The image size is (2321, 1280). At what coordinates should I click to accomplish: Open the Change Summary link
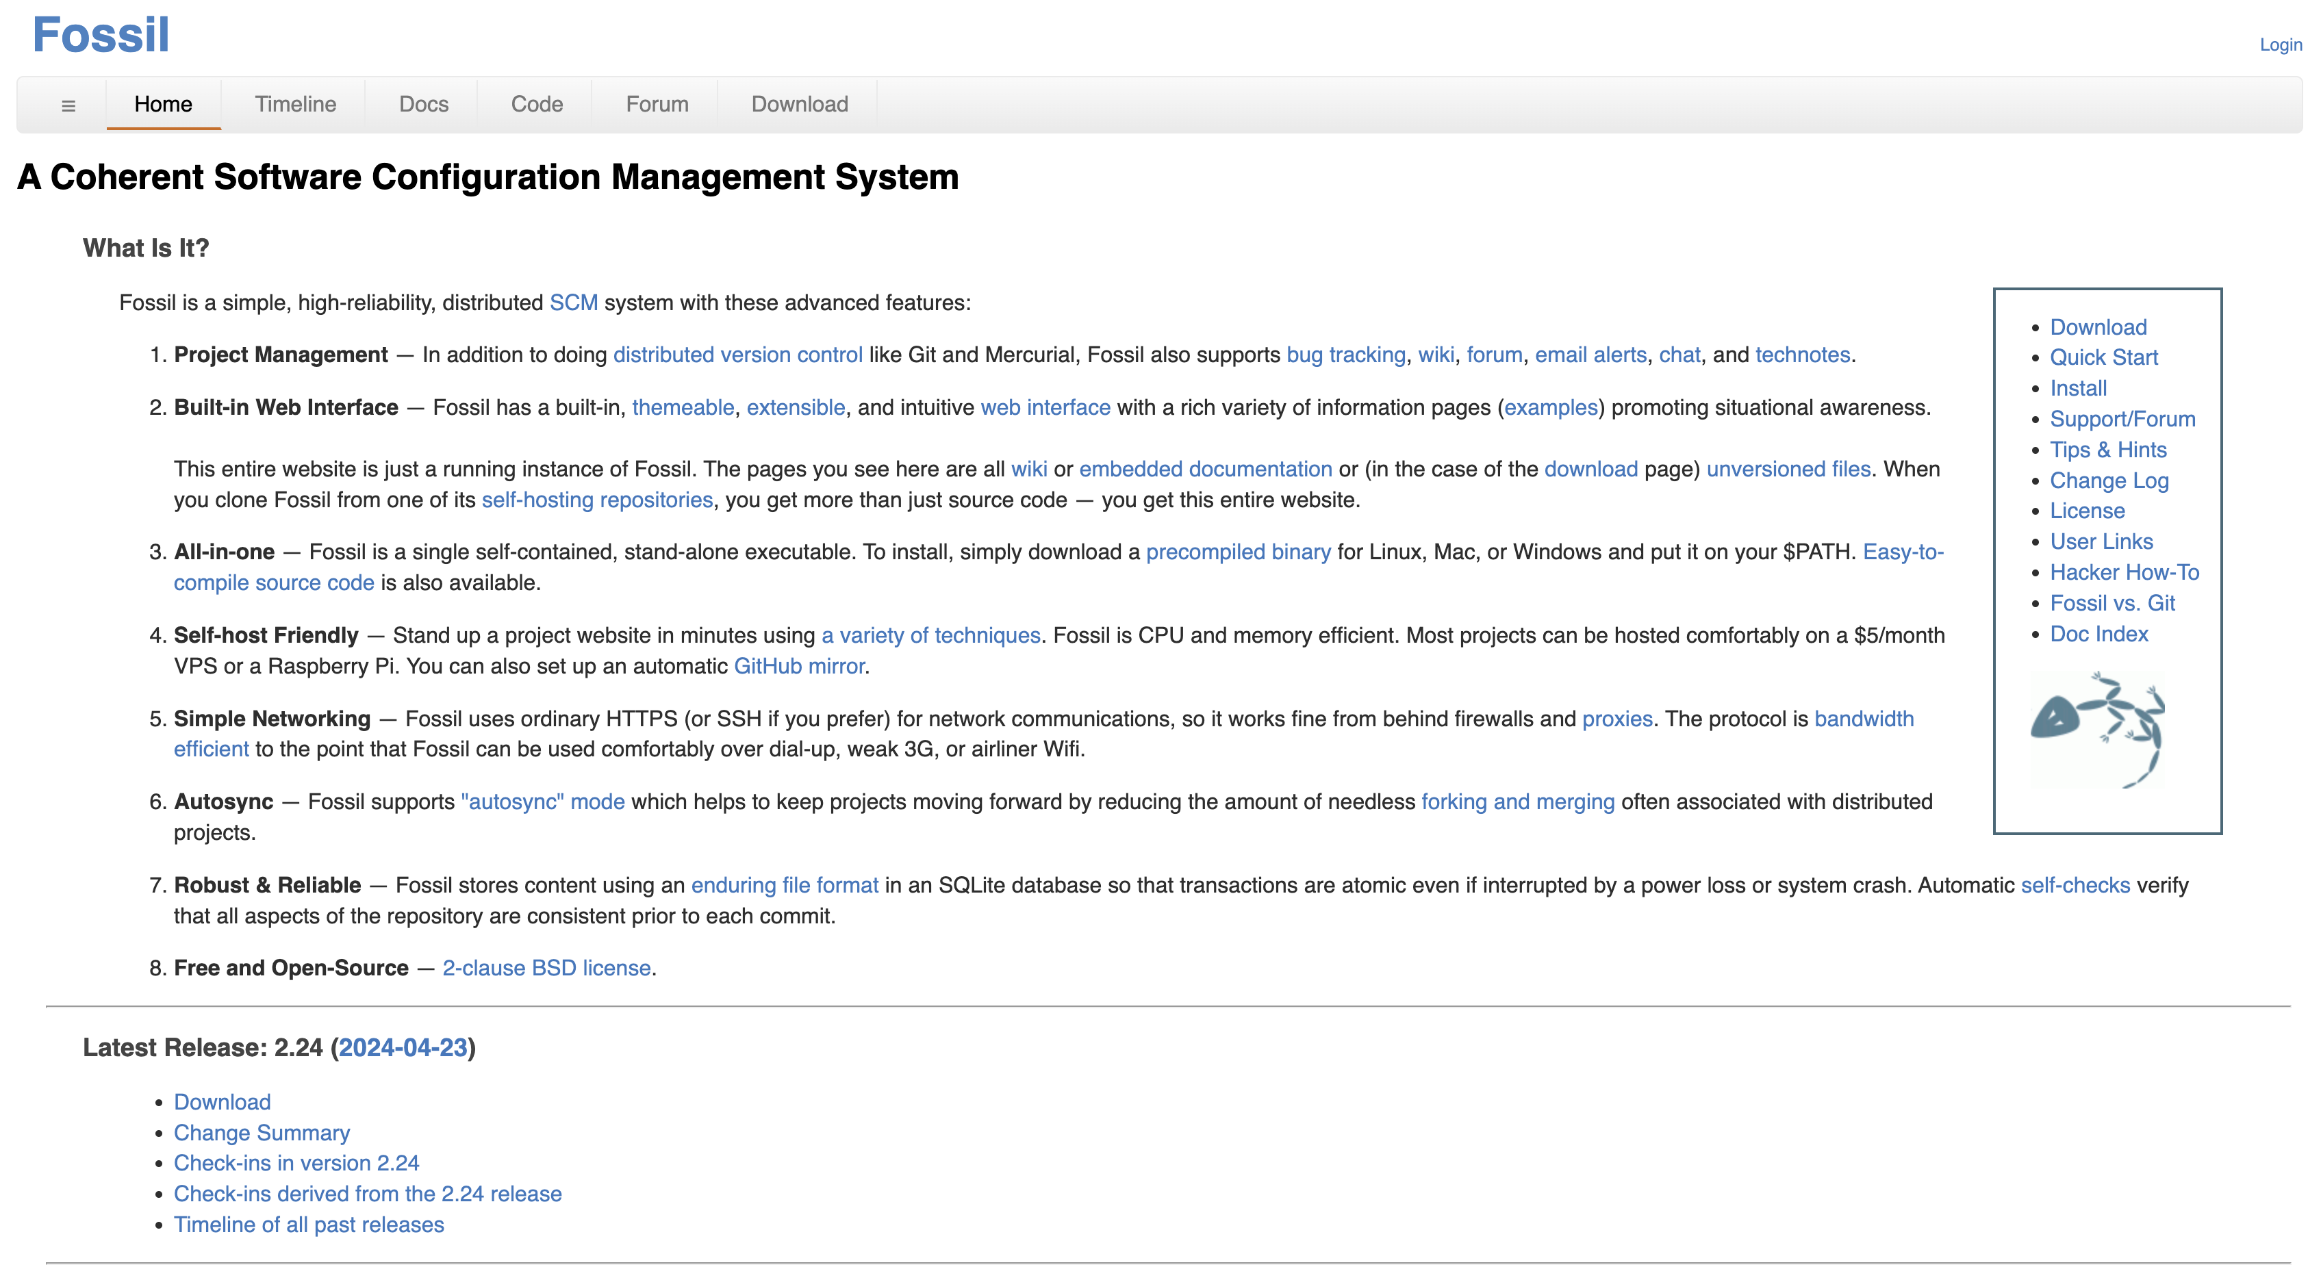point(262,1132)
